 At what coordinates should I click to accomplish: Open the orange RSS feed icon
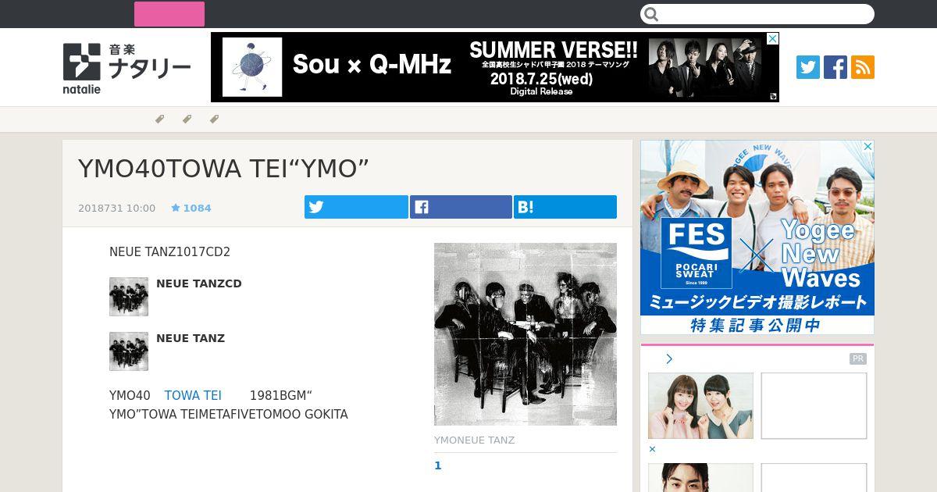863,67
